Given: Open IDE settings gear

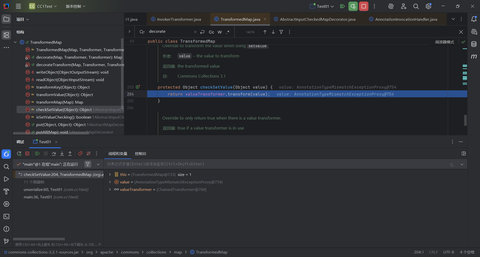Looking at the screenshot, I should [428, 6].
